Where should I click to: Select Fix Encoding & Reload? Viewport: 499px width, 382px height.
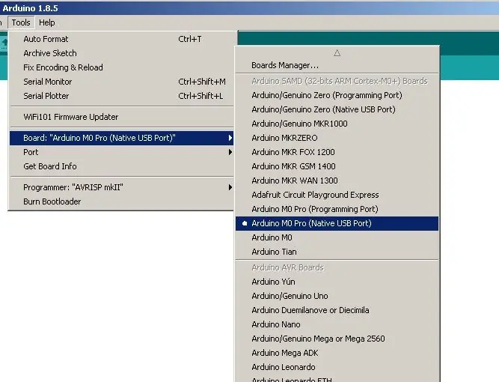pyautogui.click(x=121, y=67)
